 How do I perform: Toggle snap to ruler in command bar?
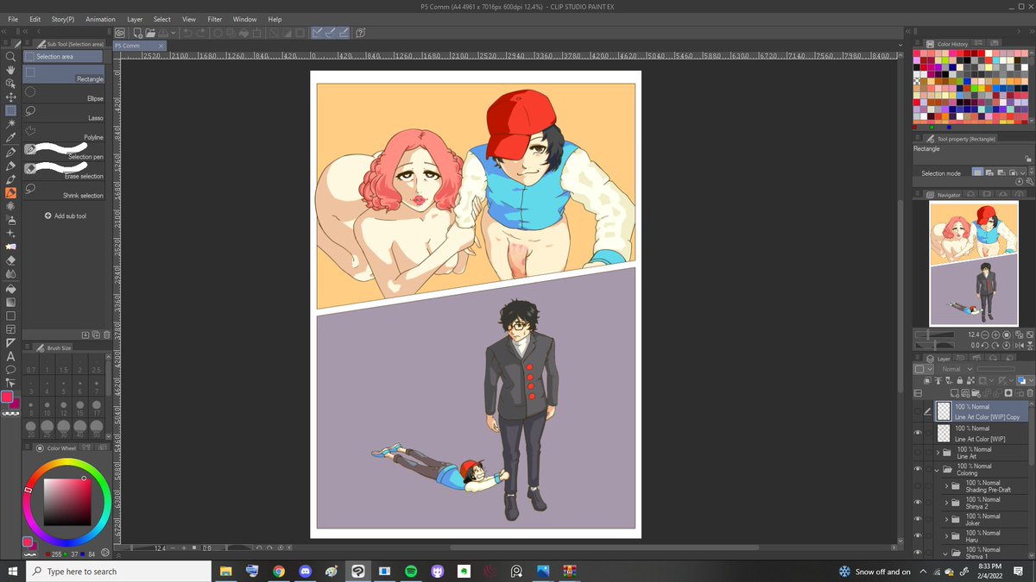click(318, 33)
